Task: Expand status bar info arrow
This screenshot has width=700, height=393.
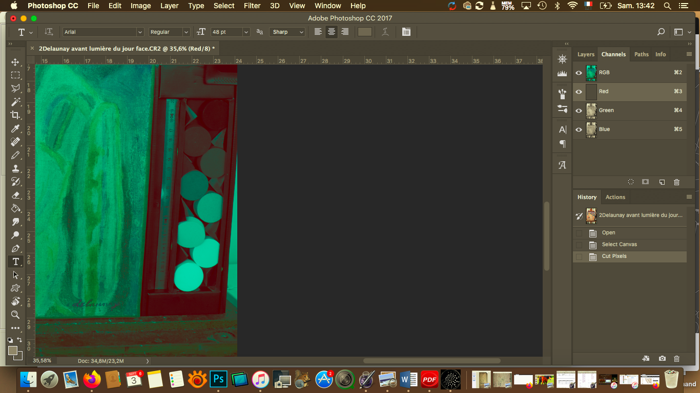Action: [x=148, y=361]
